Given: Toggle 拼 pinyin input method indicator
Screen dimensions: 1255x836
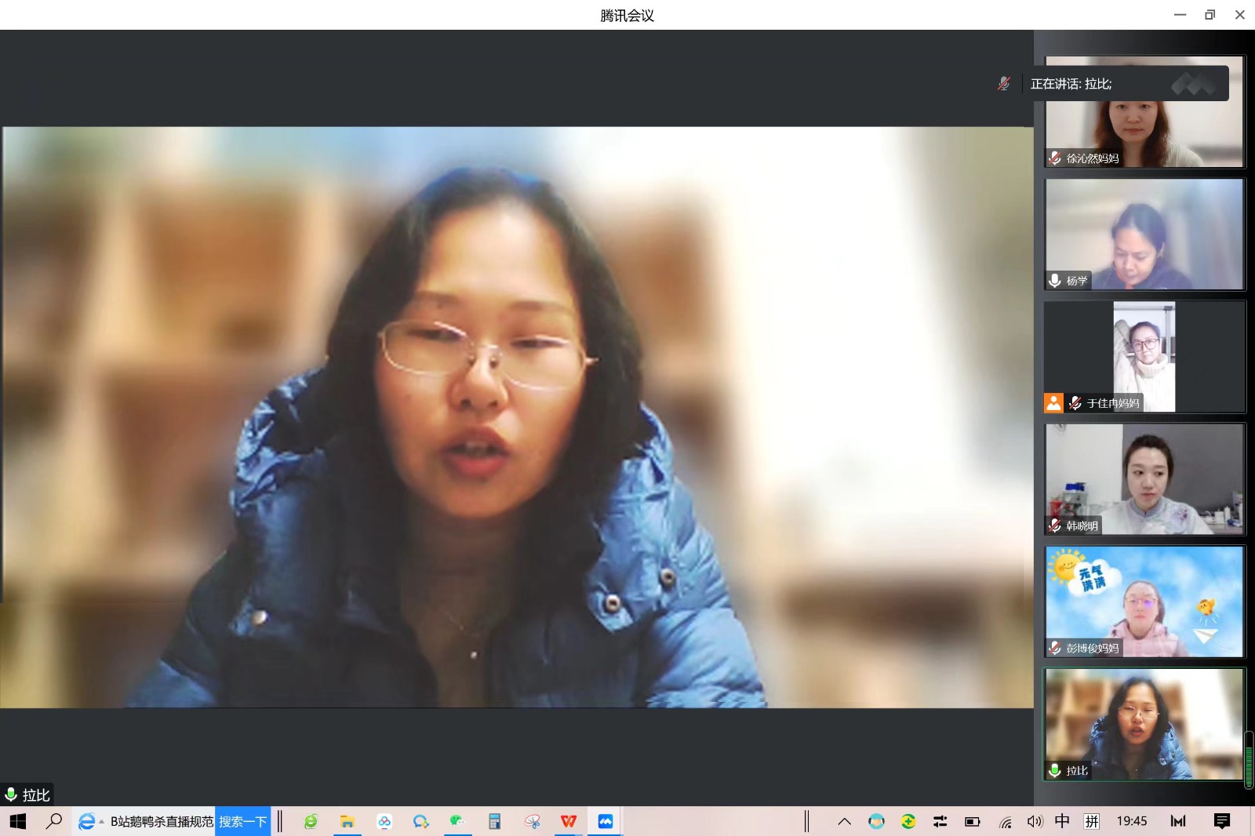Looking at the screenshot, I should tap(1091, 821).
